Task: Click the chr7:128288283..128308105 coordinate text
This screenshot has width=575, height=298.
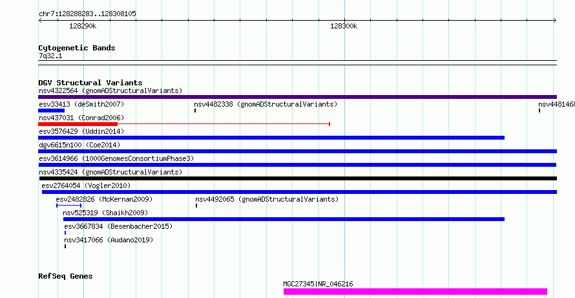Action: [87, 14]
